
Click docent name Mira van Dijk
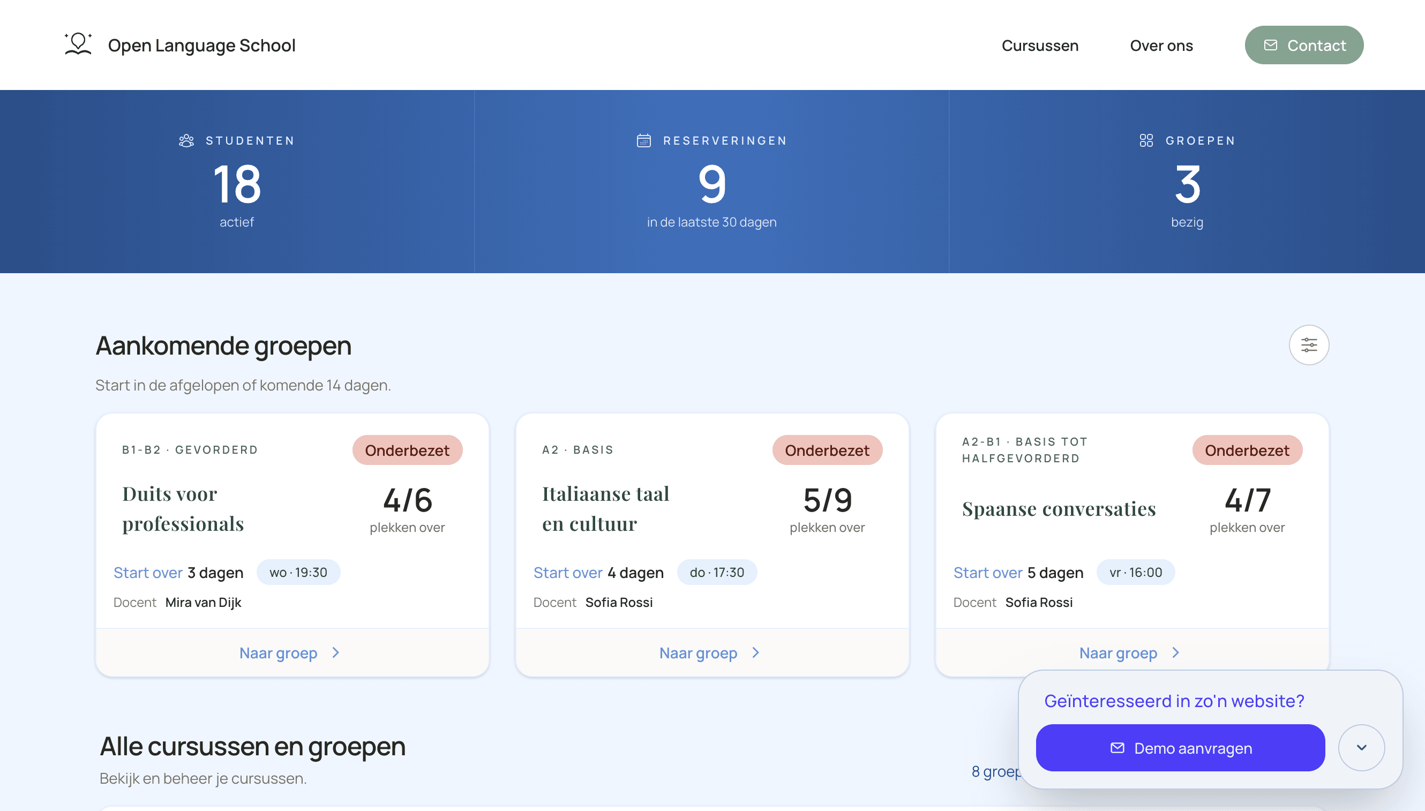[203, 602]
